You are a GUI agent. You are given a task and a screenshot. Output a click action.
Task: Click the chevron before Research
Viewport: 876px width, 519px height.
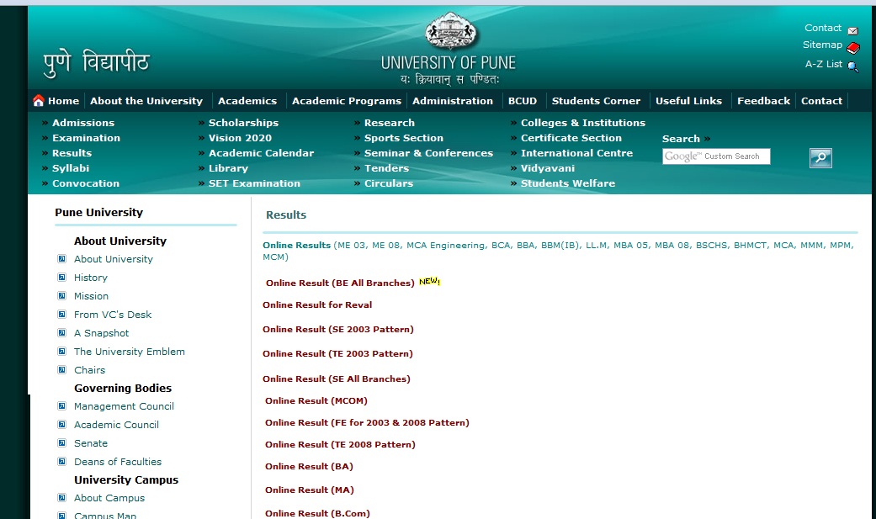pyautogui.click(x=356, y=122)
